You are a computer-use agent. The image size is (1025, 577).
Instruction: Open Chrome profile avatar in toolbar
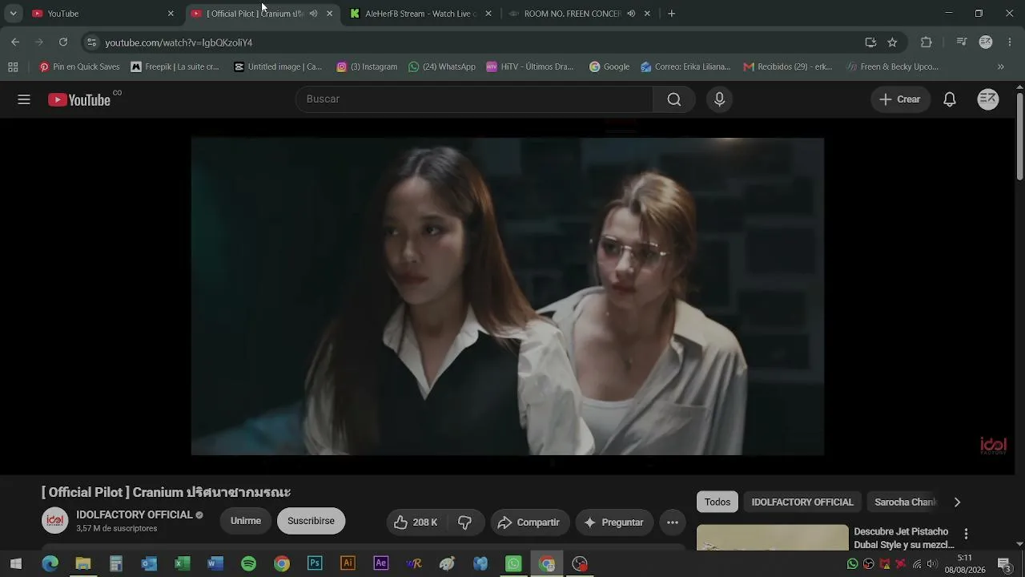pos(986,42)
